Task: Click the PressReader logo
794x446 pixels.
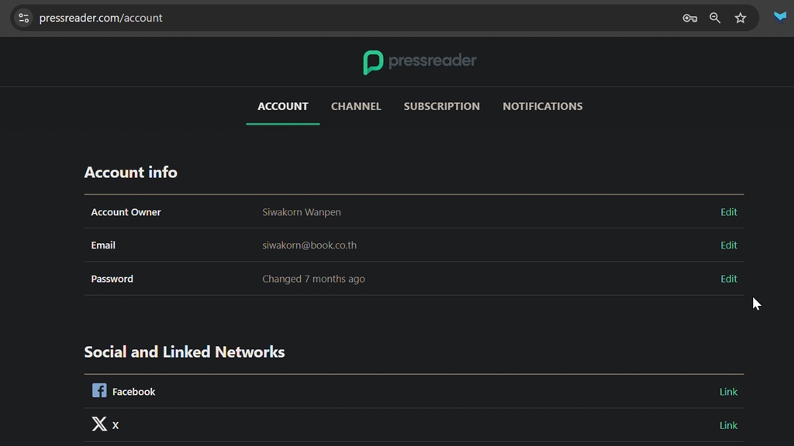Action: point(419,62)
